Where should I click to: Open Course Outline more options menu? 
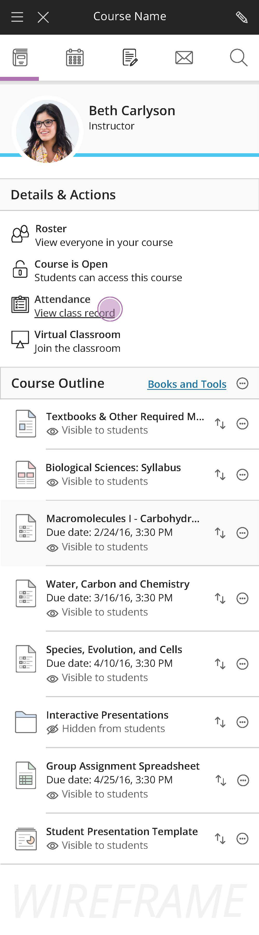coord(242,383)
